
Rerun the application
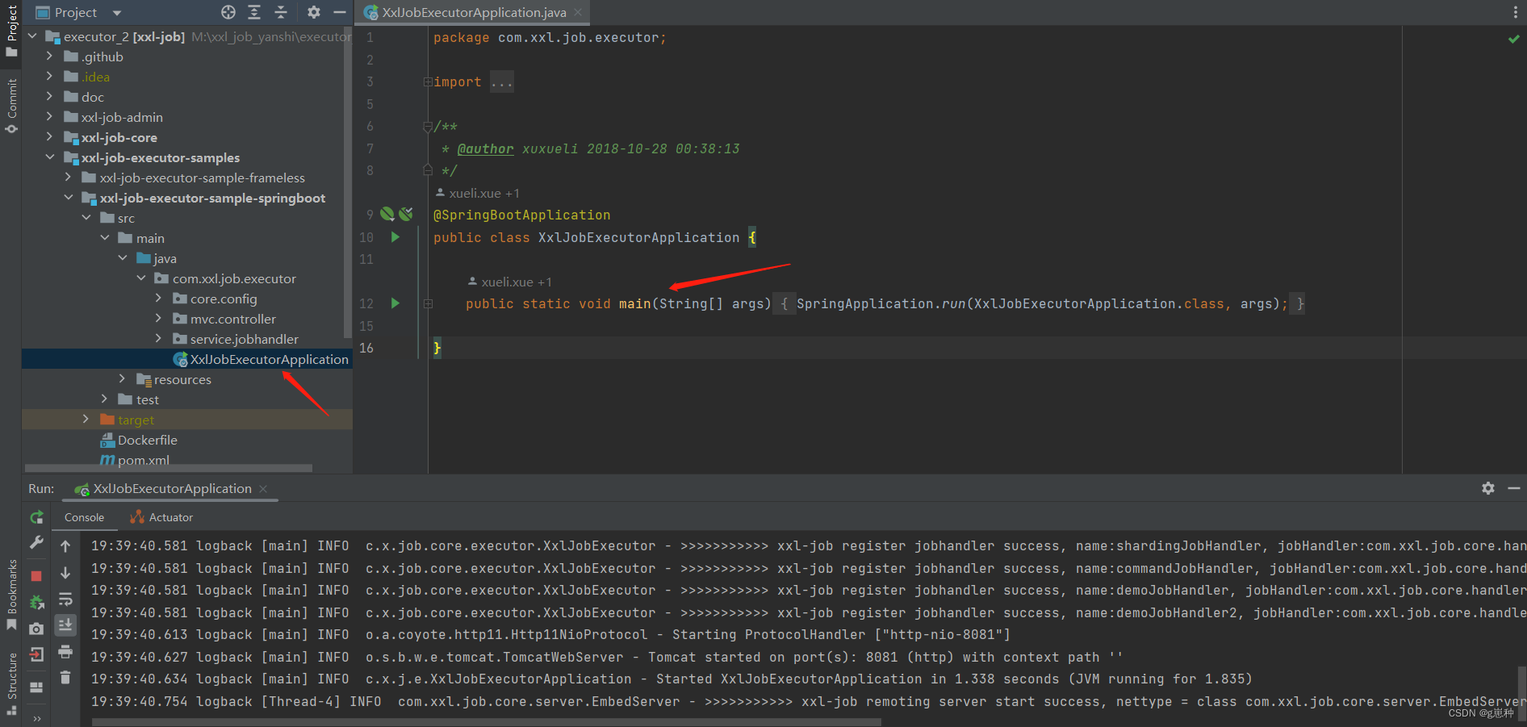[x=36, y=517]
